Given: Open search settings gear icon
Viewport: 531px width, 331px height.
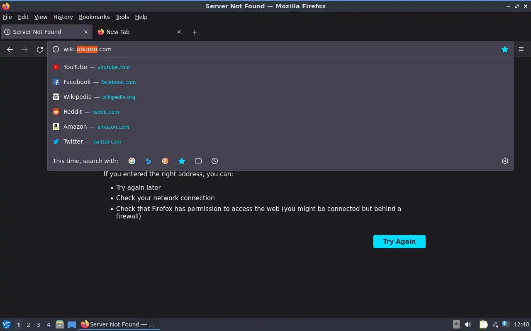Looking at the screenshot, I should [x=504, y=161].
